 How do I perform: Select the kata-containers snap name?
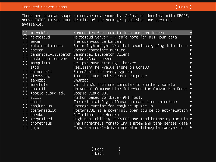coord(46,46)
